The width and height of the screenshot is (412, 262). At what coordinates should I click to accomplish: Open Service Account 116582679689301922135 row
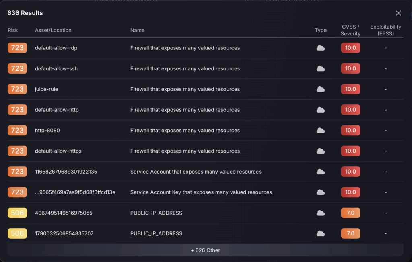(x=66, y=172)
